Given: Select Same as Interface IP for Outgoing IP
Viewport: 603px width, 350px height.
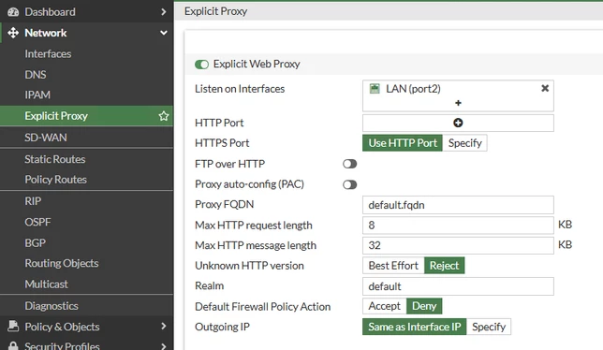Looking at the screenshot, I should tap(415, 327).
